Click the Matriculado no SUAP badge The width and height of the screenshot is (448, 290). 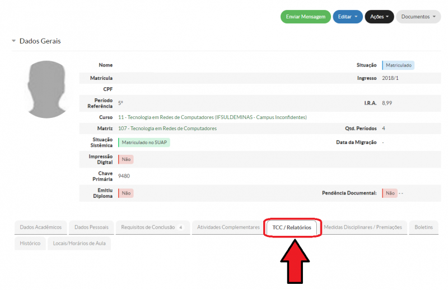(x=144, y=142)
